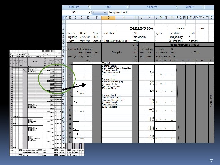Click the Pemb. Trestle project cell
The width and height of the screenshot is (220, 165).
(109, 33)
